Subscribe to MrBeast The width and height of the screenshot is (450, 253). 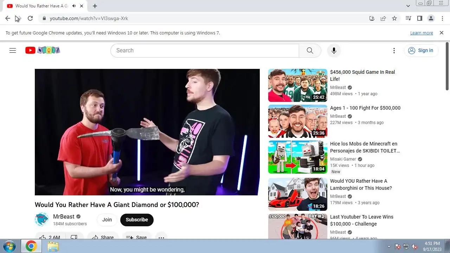(x=137, y=220)
